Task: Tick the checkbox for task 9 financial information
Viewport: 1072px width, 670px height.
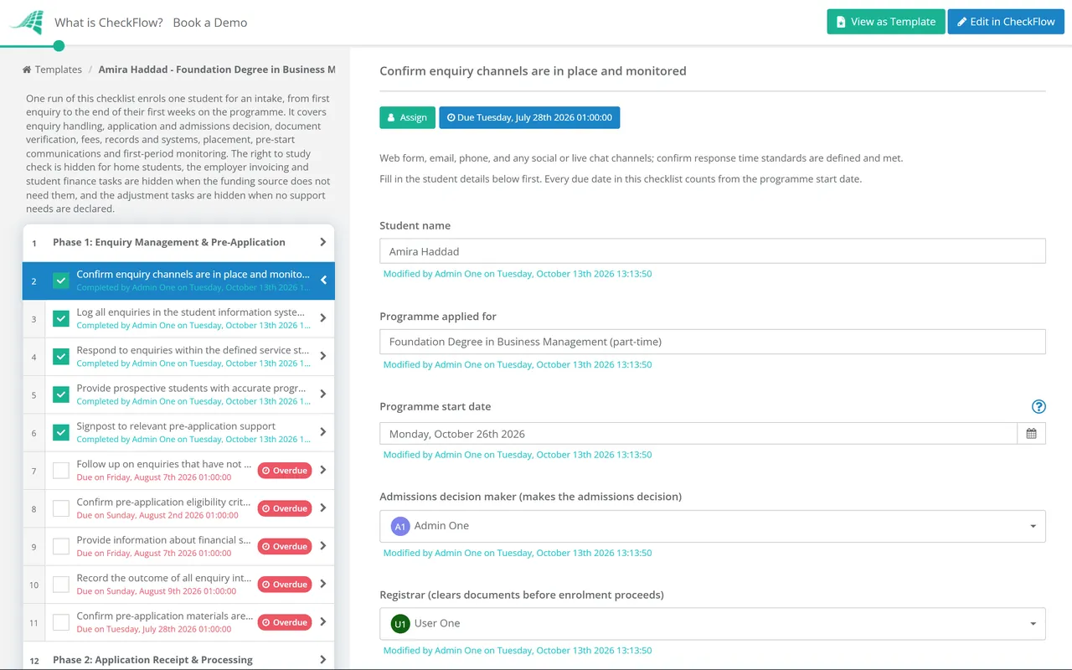Action: [x=61, y=546]
